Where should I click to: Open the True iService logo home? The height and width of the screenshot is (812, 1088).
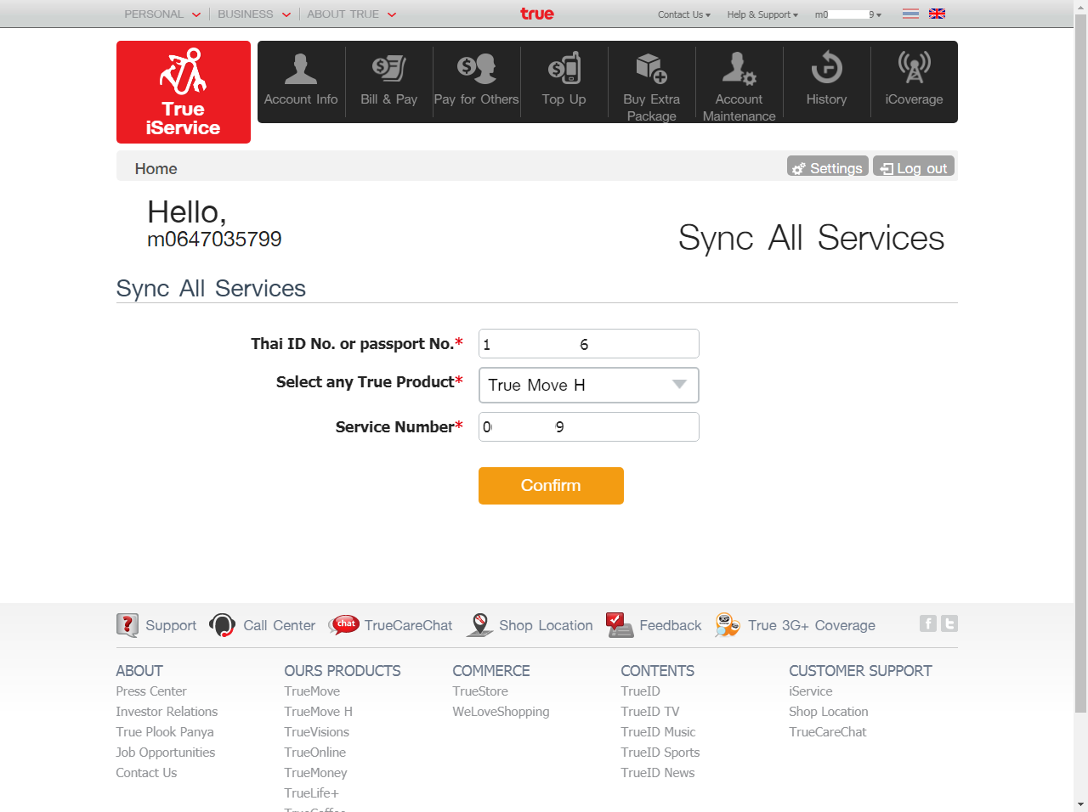click(184, 92)
